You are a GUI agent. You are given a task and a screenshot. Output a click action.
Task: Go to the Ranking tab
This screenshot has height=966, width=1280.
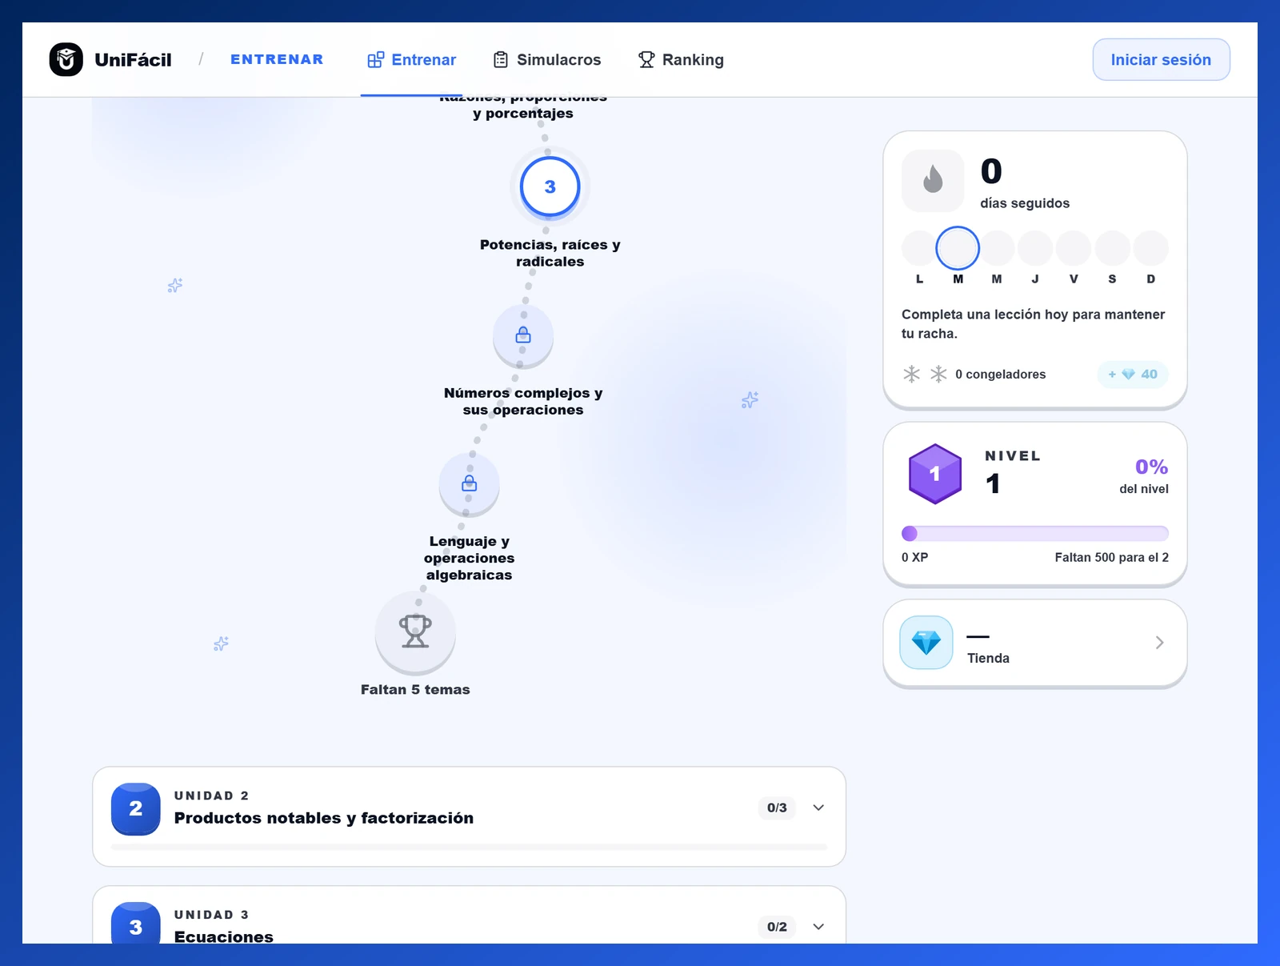681,60
